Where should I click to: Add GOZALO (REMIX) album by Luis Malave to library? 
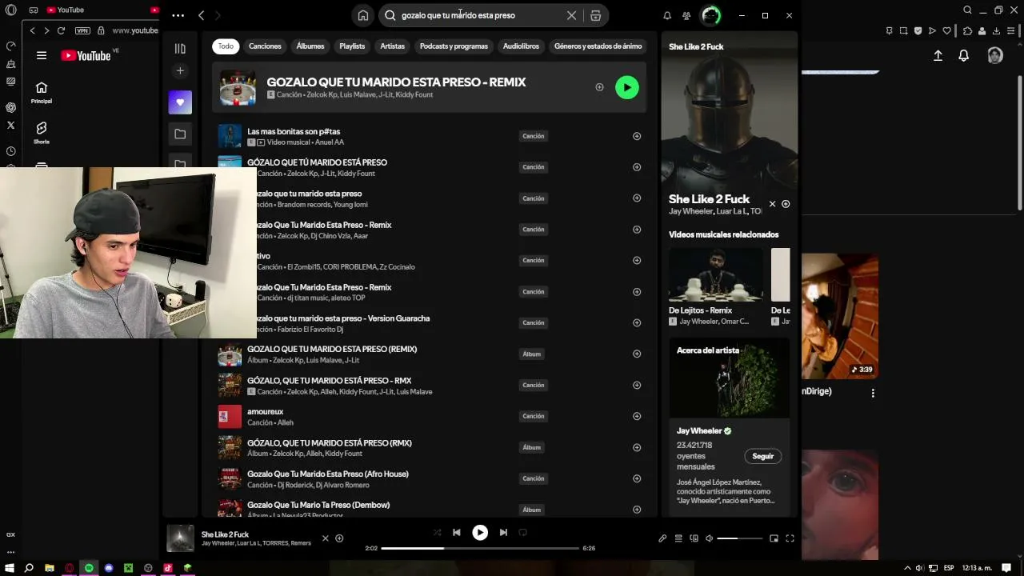click(637, 354)
